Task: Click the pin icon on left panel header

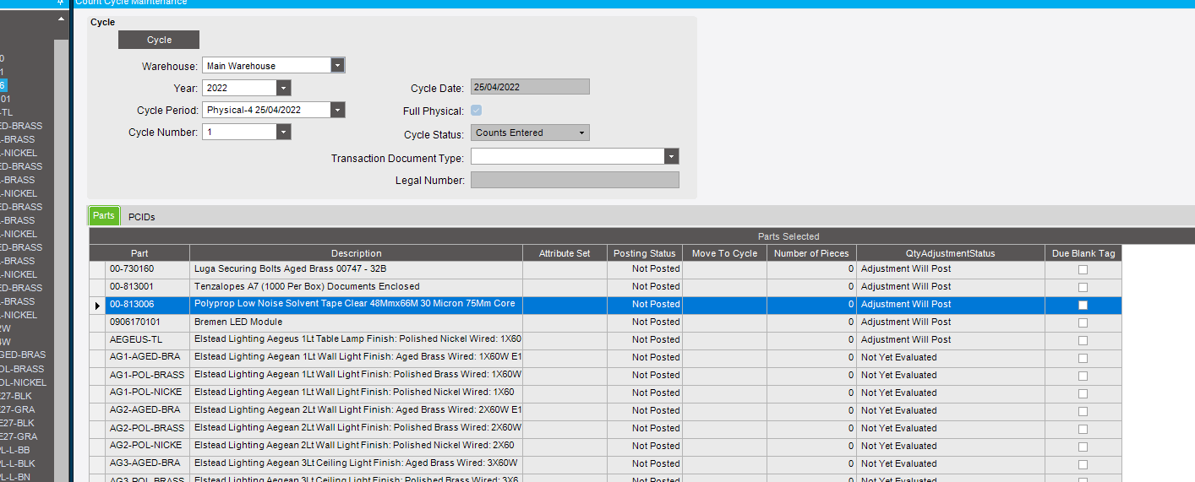Action: [60, 3]
